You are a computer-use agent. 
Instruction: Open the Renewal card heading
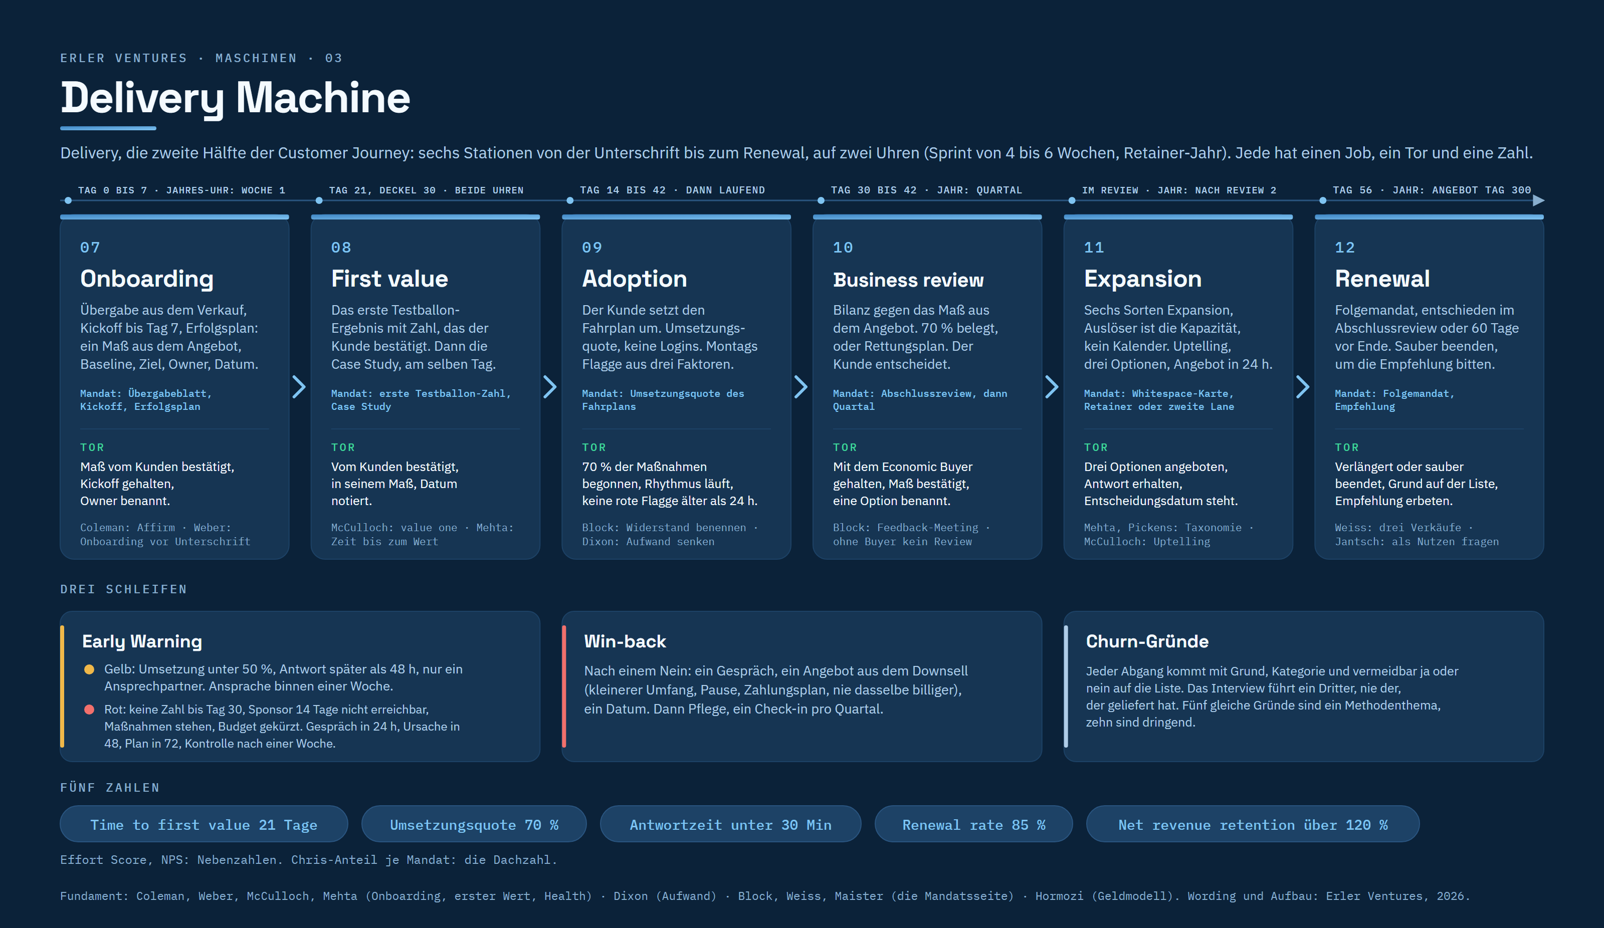[x=1382, y=279]
